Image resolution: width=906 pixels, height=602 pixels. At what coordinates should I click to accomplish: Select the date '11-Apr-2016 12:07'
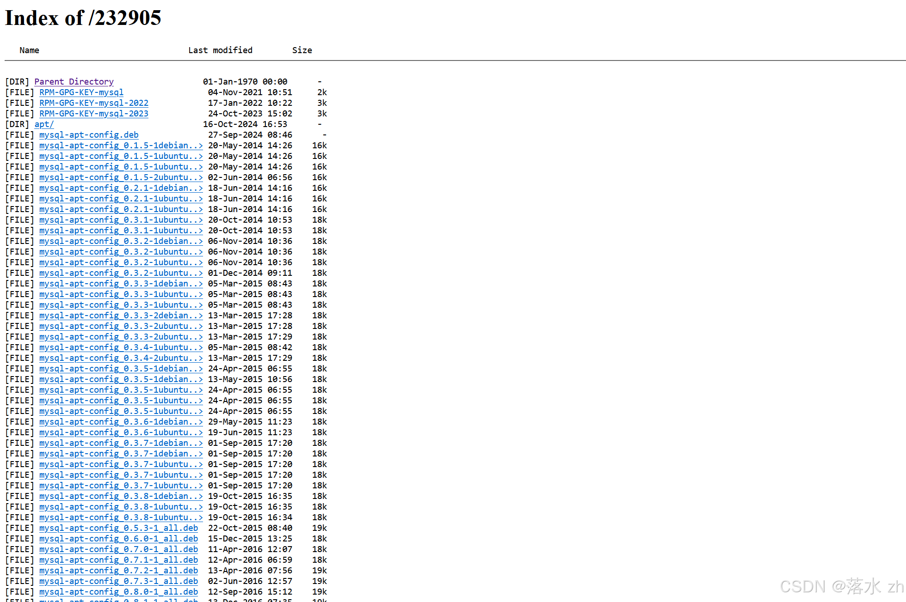point(250,549)
